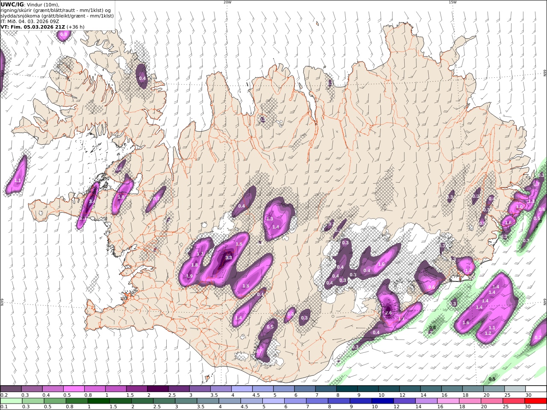Click the '(+36 h)' forecast offset
Viewport: 547px width, 410px height.
75,27
